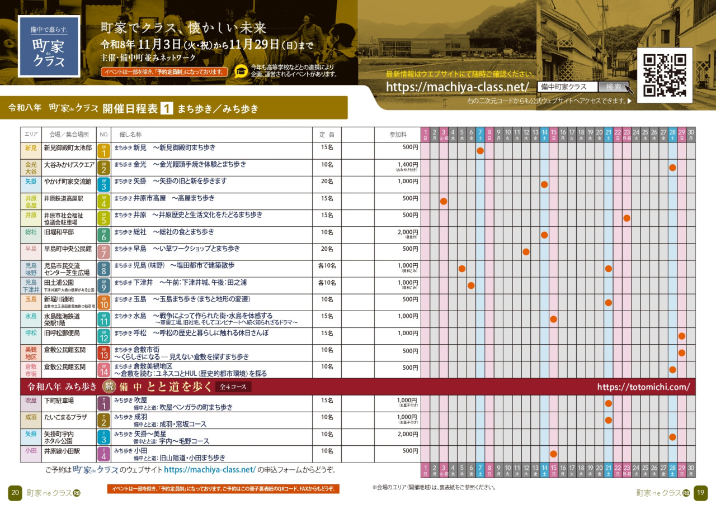Click the T1 badge for 吹屋 course

click(103, 403)
